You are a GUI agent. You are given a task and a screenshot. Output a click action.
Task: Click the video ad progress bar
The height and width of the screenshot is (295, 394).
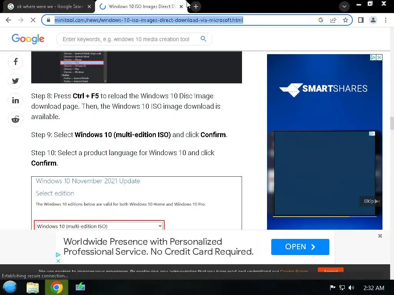click(x=324, y=216)
